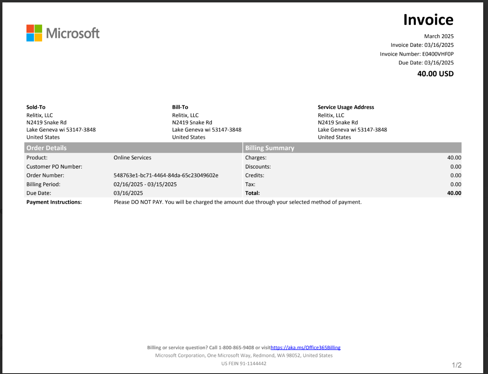Click the 'Order Number:' label
The image size is (488, 374).
coord(45,175)
